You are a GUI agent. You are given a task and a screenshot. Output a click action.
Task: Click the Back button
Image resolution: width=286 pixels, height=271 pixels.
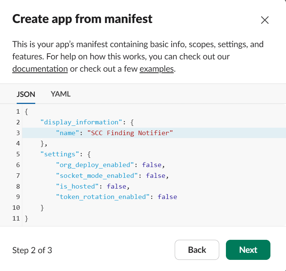197,249
